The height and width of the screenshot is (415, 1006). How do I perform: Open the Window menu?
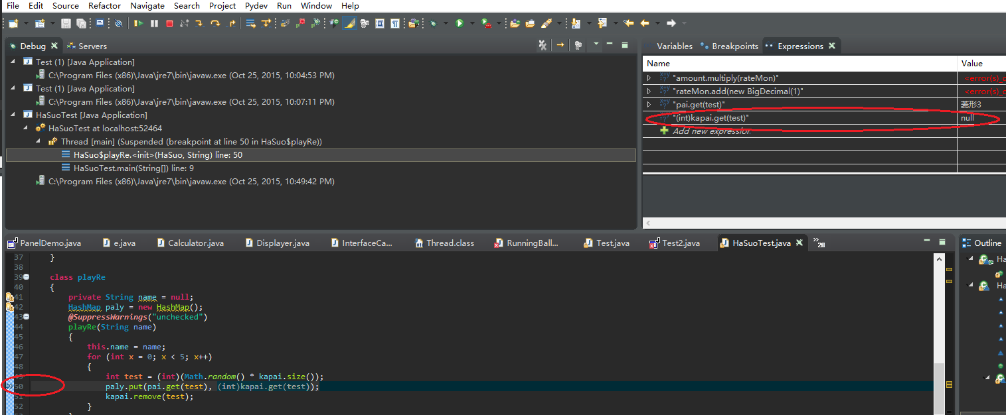(x=317, y=5)
